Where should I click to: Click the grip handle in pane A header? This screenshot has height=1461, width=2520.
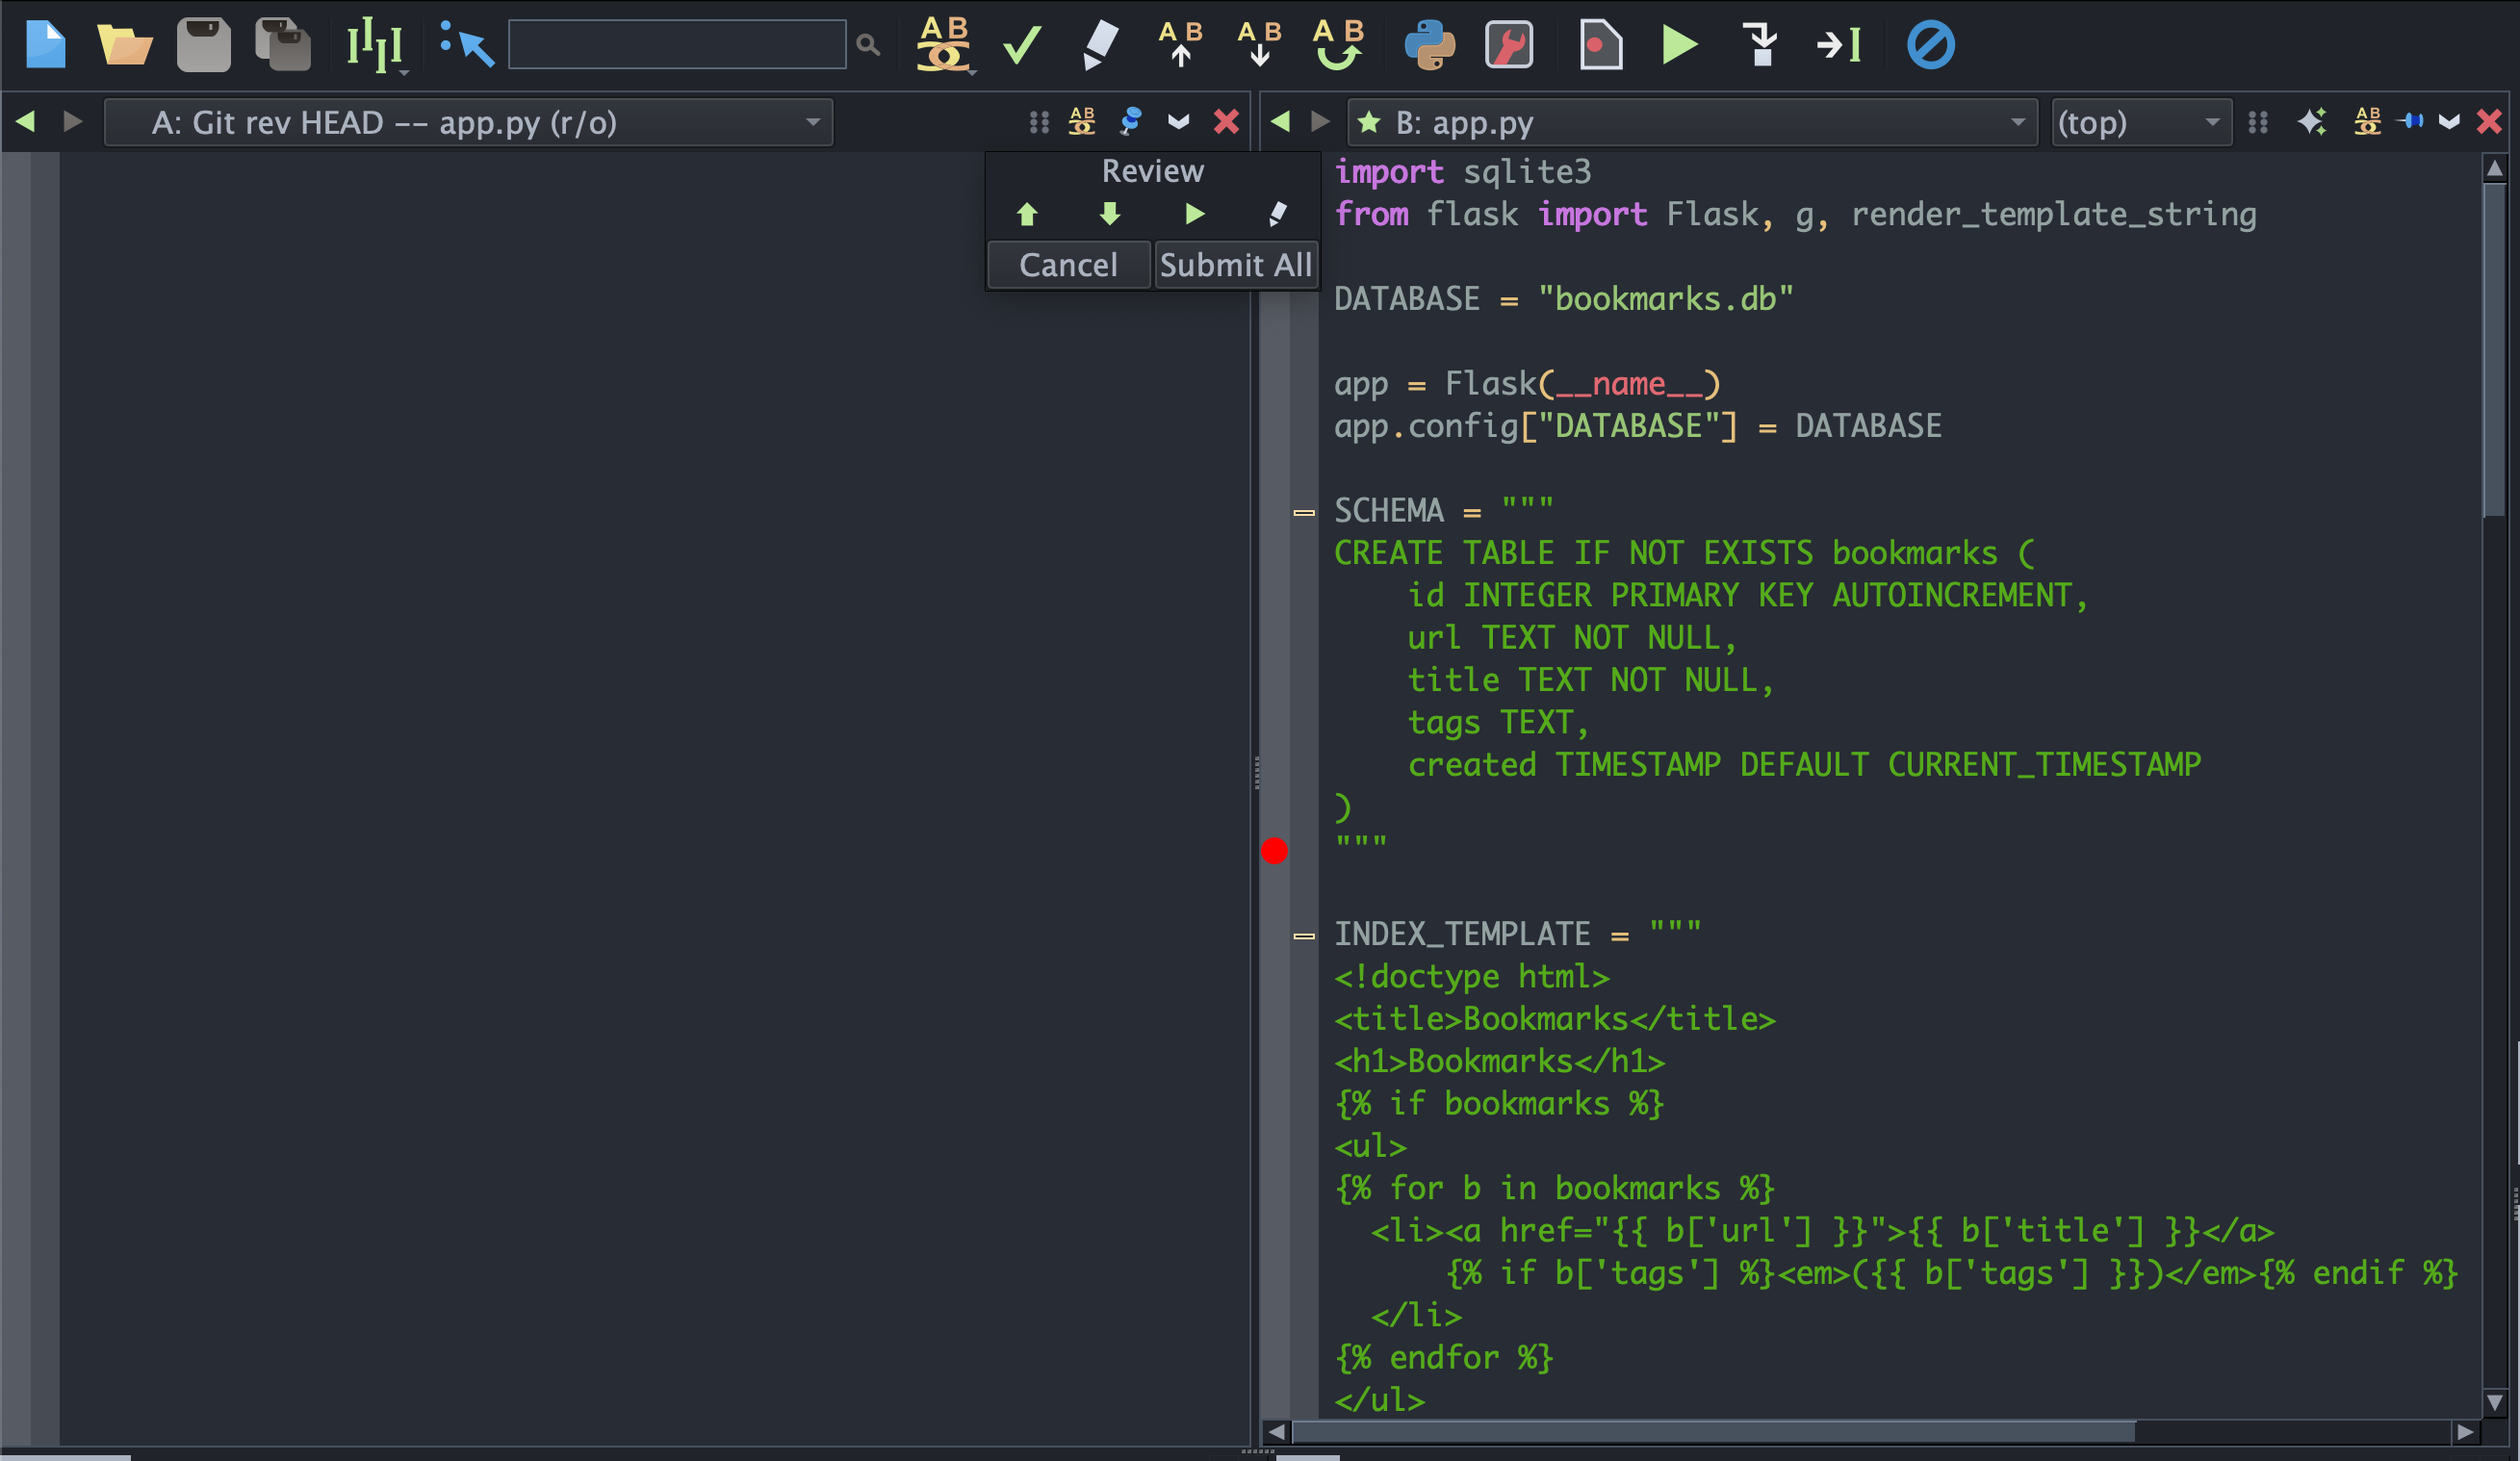click(1039, 122)
